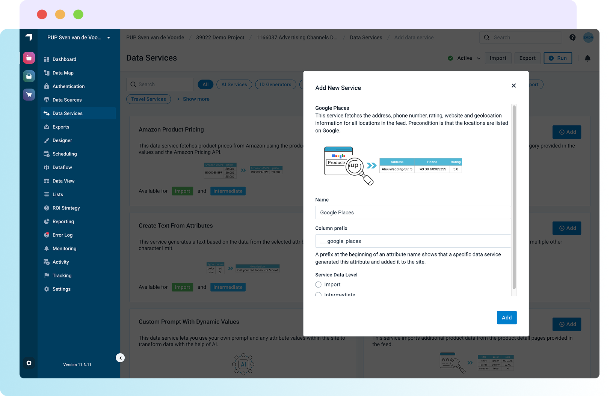
Task: Filter by ID Generators
Action: click(x=276, y=84)
